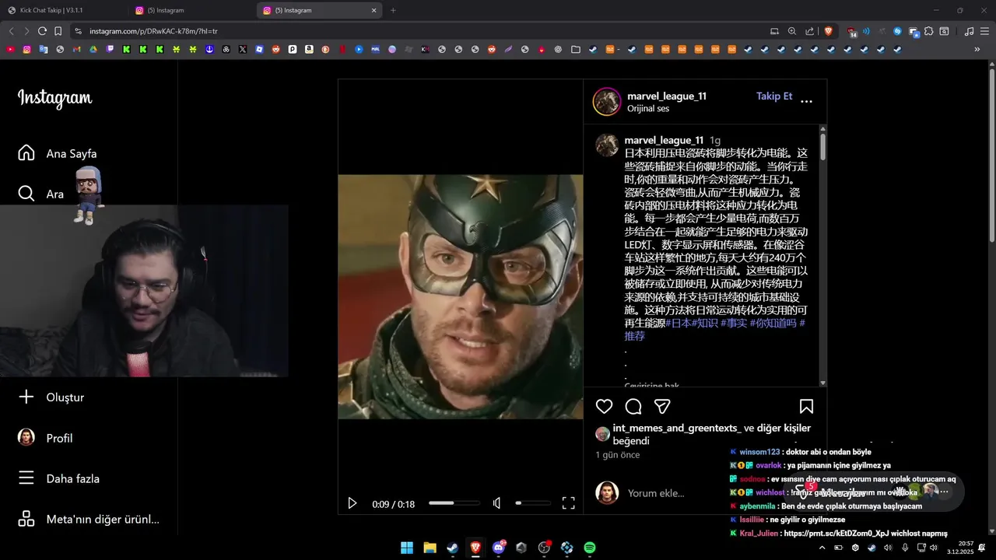Open the Twitch bookmark

[110, 49]
